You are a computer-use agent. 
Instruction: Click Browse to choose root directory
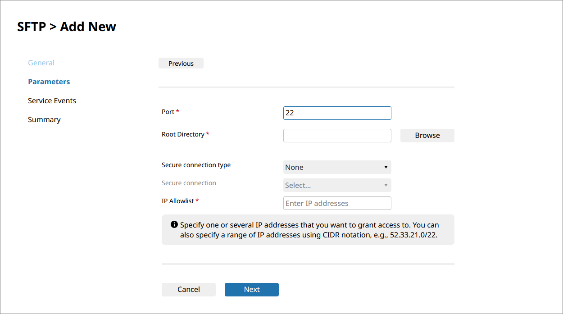[x=427, y=135]
